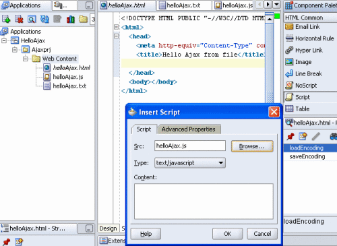337x246 pixels.
Task: Select the saveEncoding property row
Action: point(310,156)
